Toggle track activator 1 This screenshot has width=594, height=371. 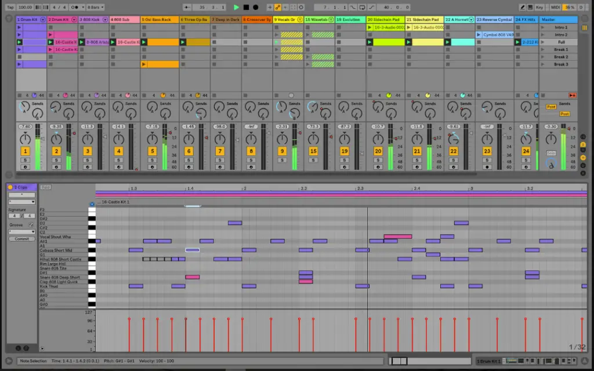(x=26, y=151)
